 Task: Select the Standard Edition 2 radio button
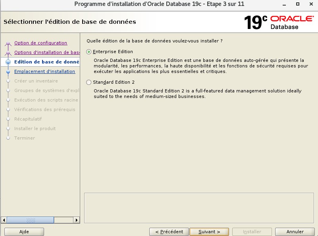tap(89, 82)
